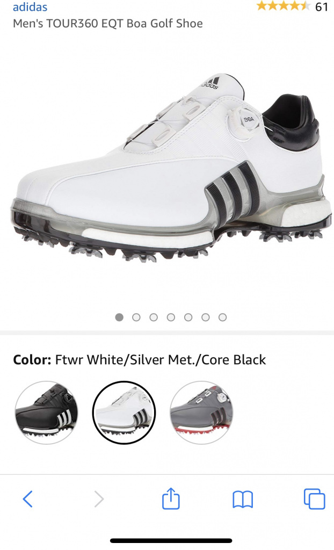Jump to the third image dot
Viewport: 334px width, 550px height.
154,317
